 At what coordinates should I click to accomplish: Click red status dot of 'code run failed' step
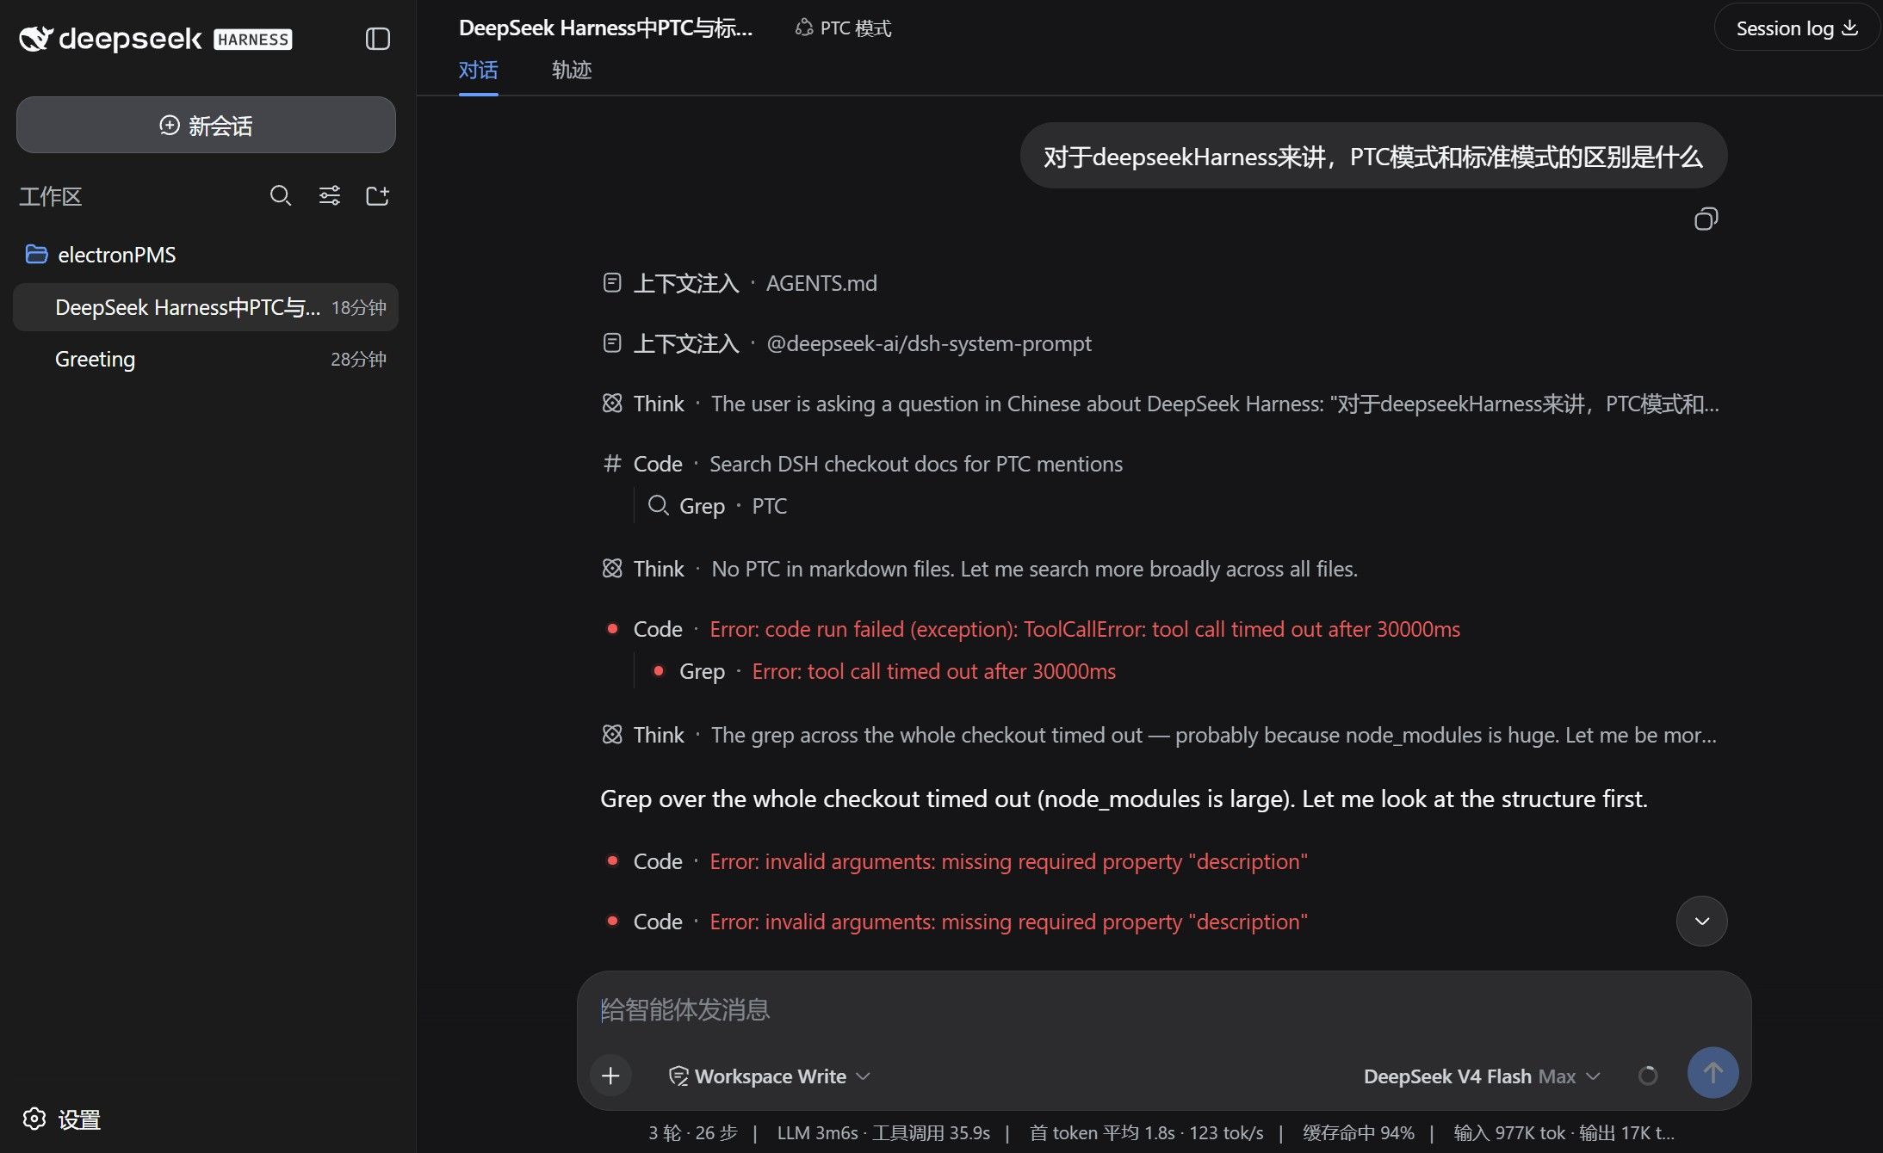tap(612, 629)
